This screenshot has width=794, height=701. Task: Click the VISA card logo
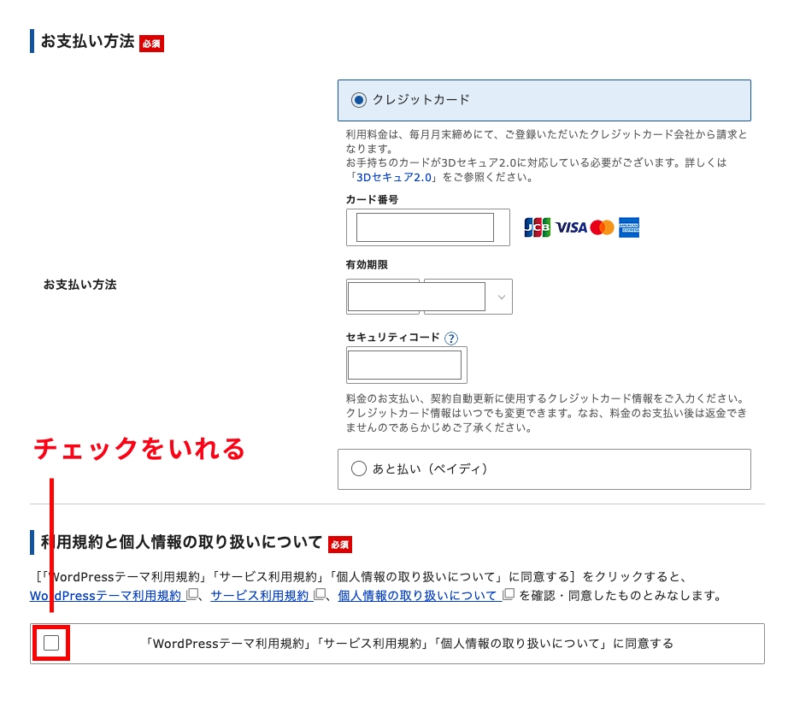571,227
